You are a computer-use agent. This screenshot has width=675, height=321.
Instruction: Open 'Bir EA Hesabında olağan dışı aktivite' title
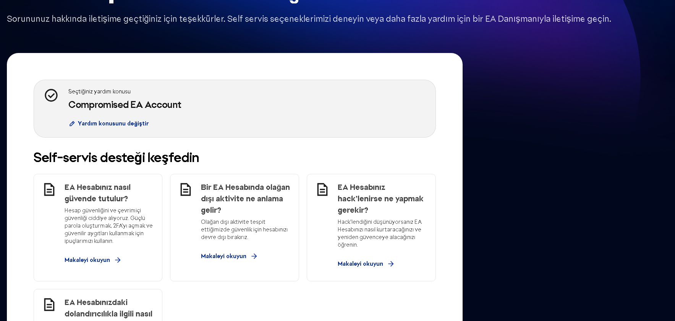click(x=245, y=198)
